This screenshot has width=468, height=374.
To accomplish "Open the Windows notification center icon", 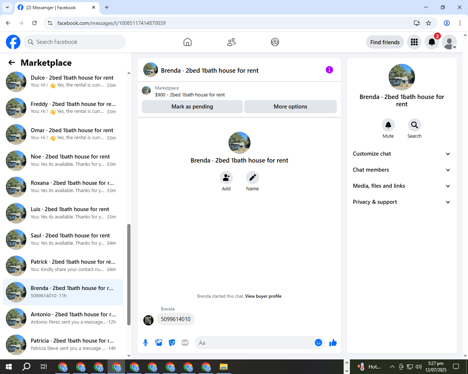I will coord(456,367).
